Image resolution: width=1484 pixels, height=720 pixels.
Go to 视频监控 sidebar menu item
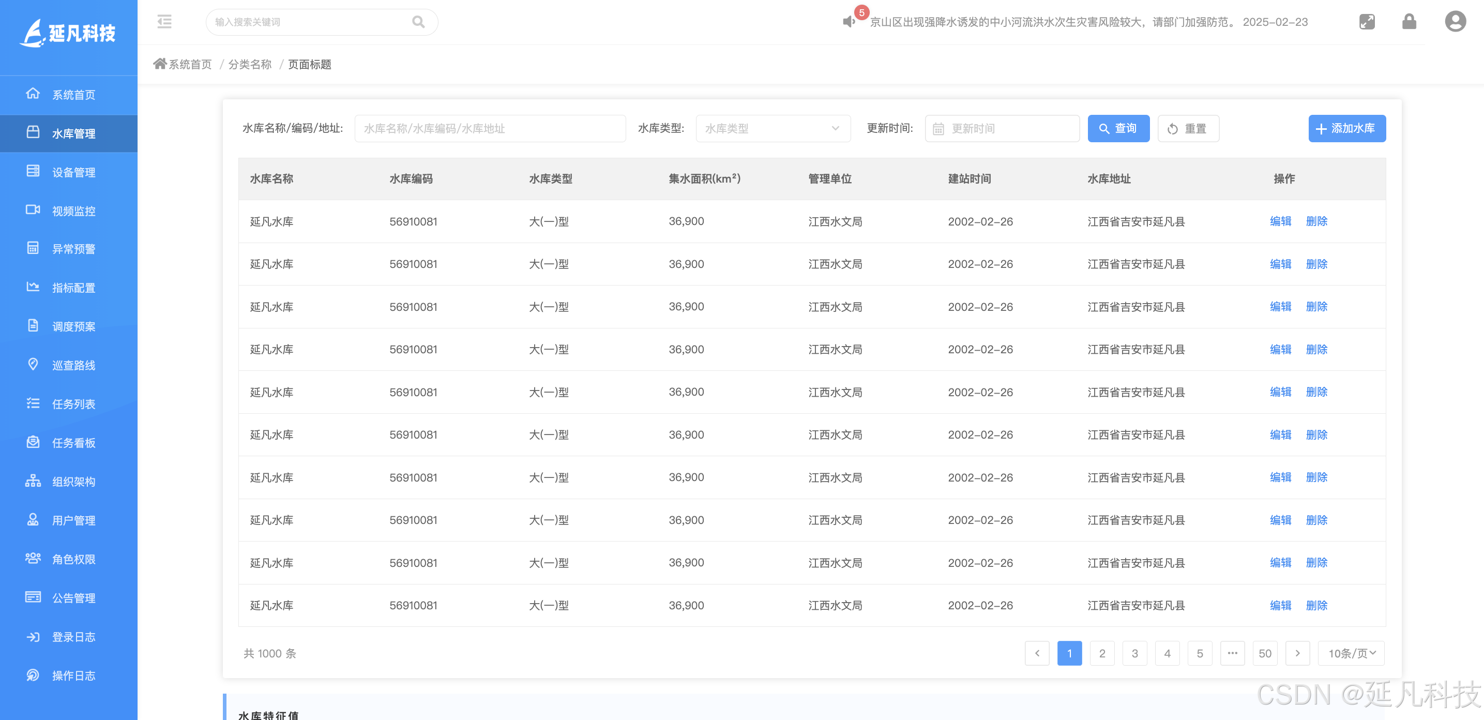[74, 211]
